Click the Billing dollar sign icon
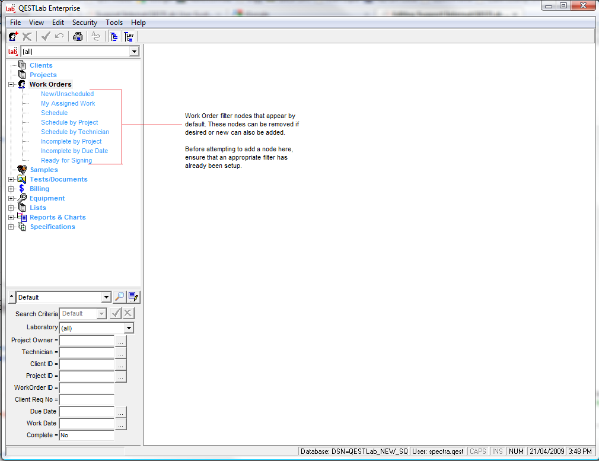599x461 pixels. pos(22,189)
